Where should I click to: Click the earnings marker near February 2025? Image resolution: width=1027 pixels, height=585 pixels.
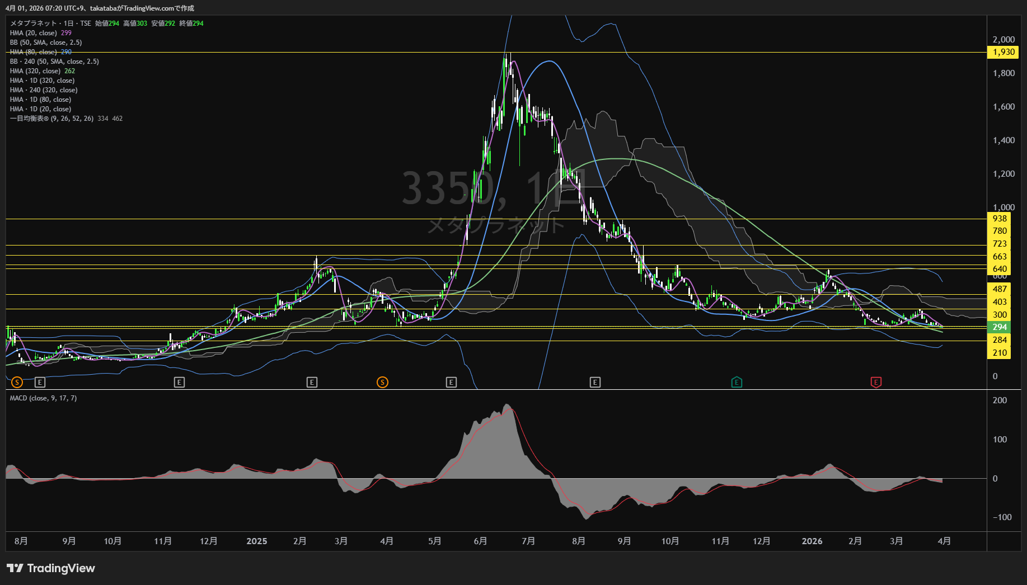point(312,382)
